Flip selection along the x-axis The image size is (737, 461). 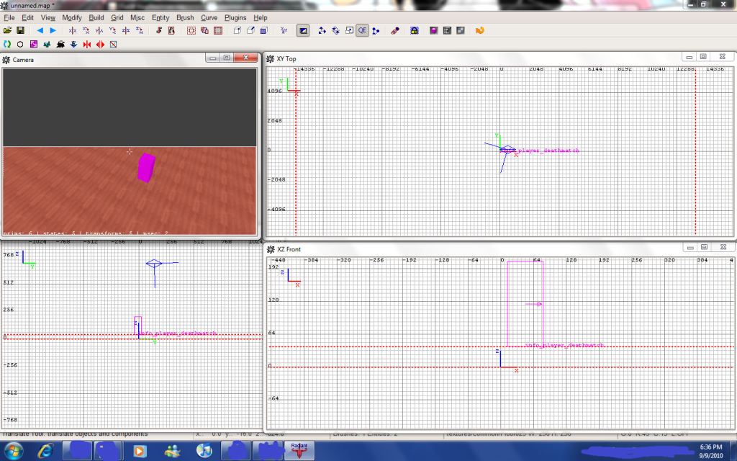point(72,31)
